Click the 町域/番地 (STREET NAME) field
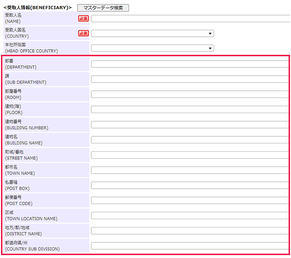The width and height of the screenshot is (291, 258). point(189,155)
